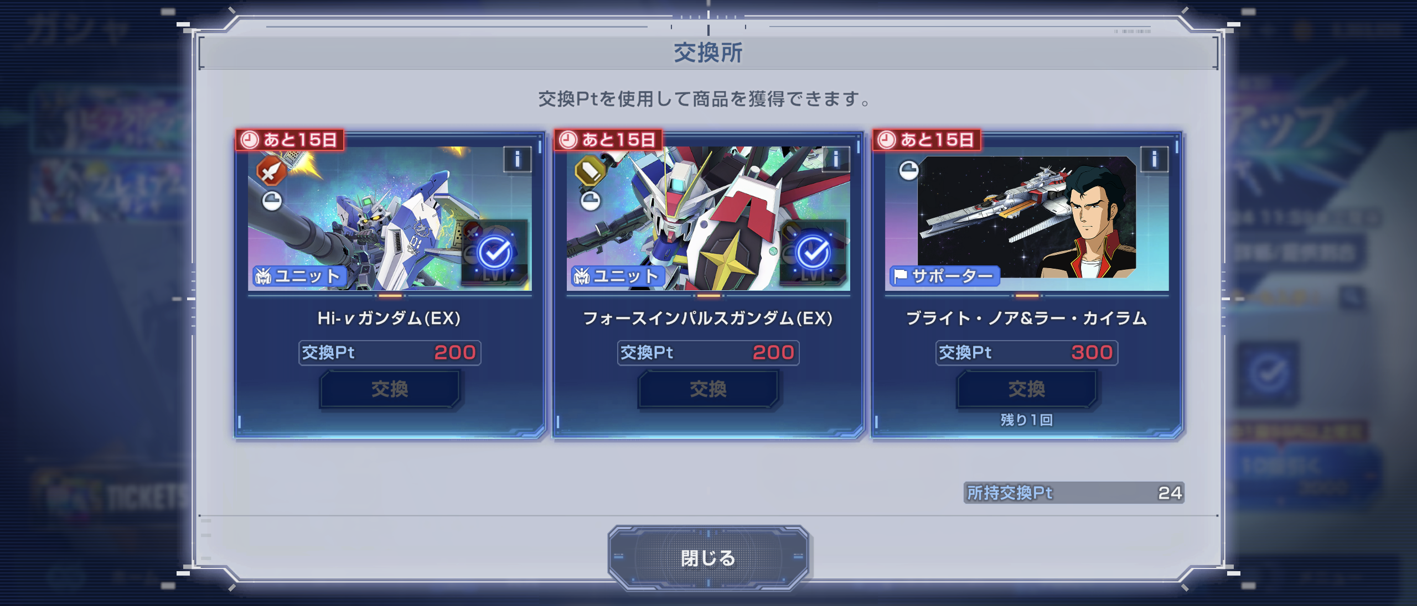
Task: Open info for Bright Noa supporter card
Action: [1154, 159]
